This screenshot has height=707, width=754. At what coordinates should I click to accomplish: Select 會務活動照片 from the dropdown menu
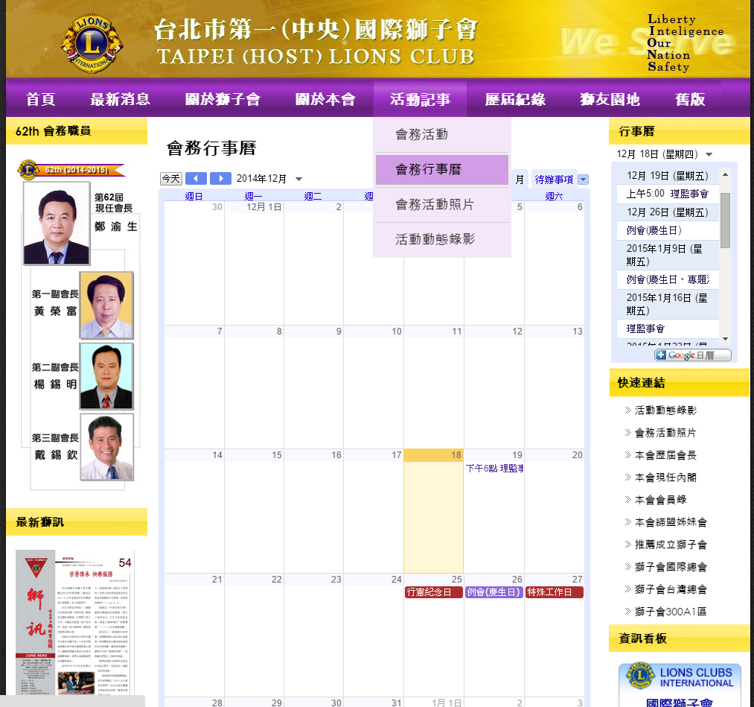click(x=435, y=204)
